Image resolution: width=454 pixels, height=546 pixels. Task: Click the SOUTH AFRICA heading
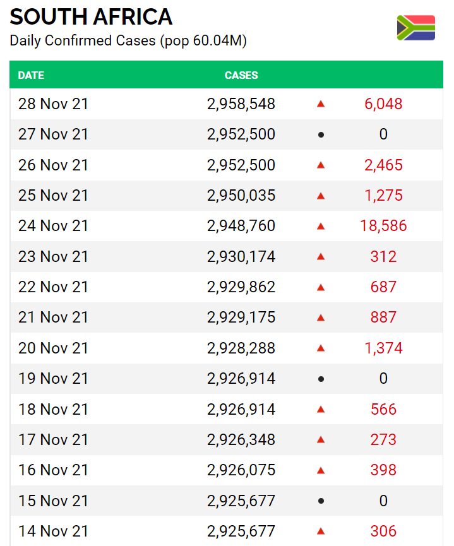91,17
